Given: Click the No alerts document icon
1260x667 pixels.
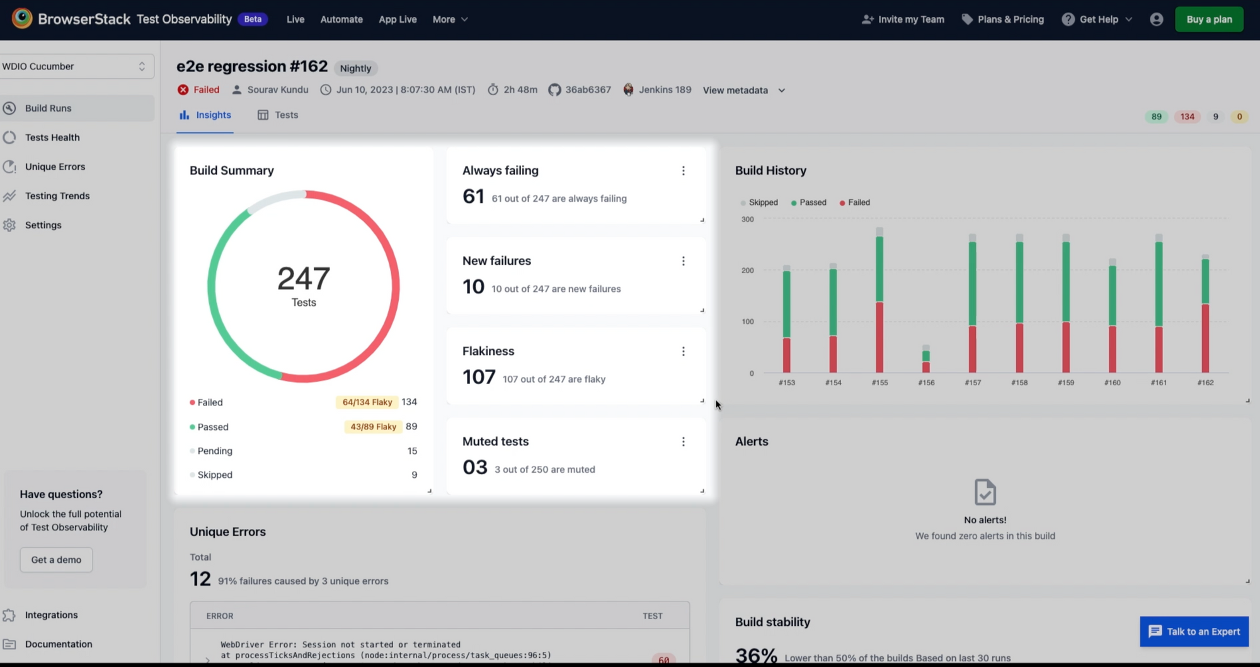Looking at the screenshot, I should point(985,492).
